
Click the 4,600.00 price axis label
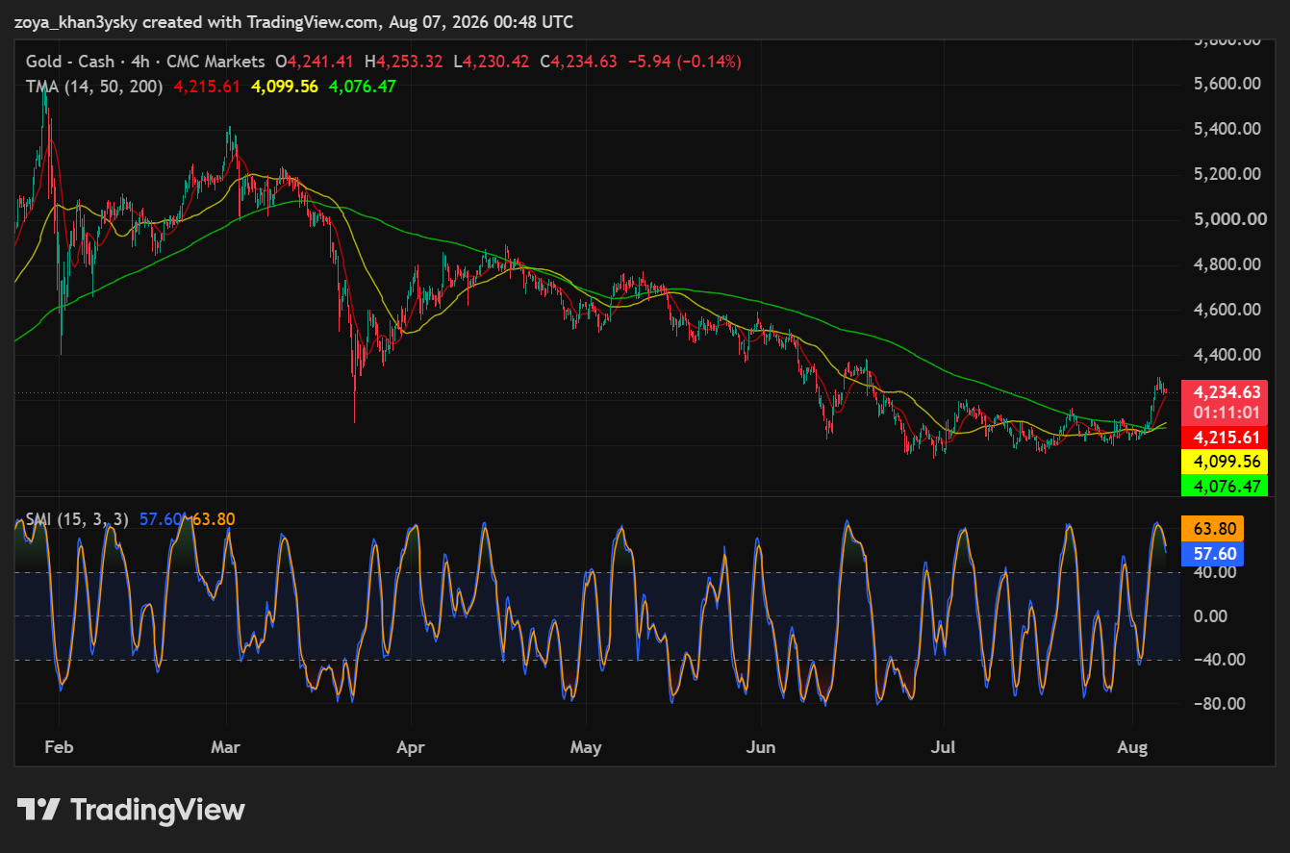pos(1227,310)
